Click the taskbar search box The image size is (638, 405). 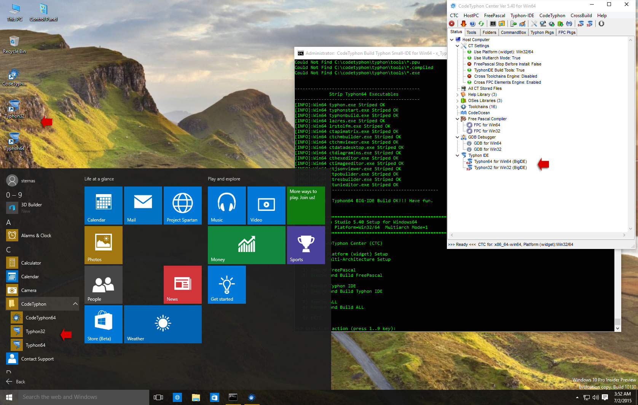83,397
